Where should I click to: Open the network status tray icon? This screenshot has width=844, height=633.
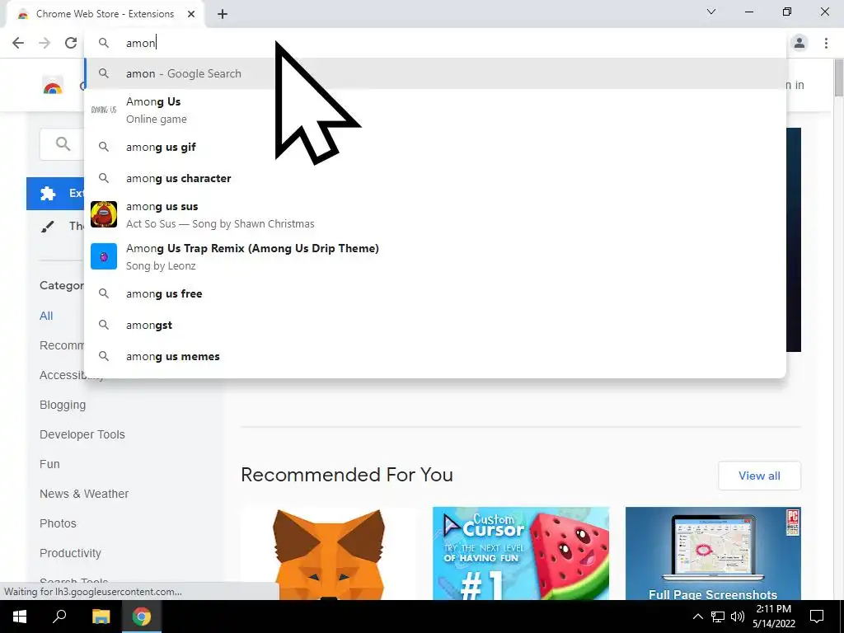pos(718,617)
